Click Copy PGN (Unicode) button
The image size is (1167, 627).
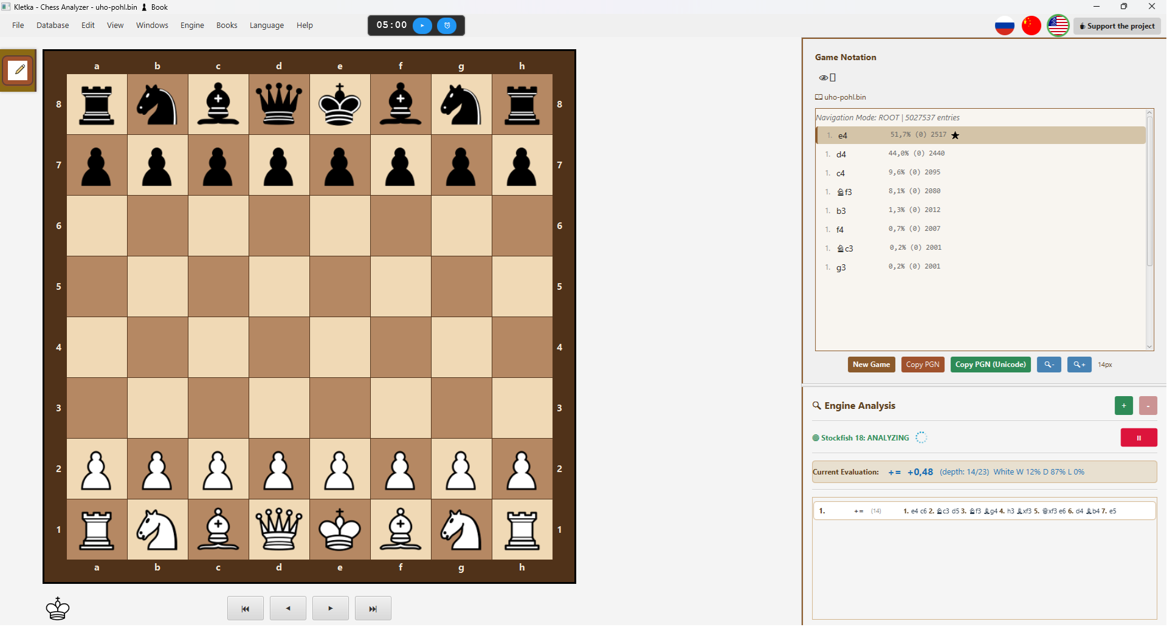(991, 365)
